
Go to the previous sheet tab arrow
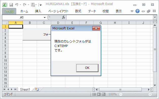point(8,89)
